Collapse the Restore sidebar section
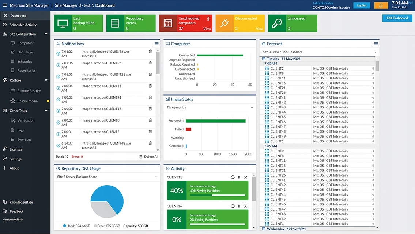The width and height of the screenshot is (415, 234). [46, 80]
